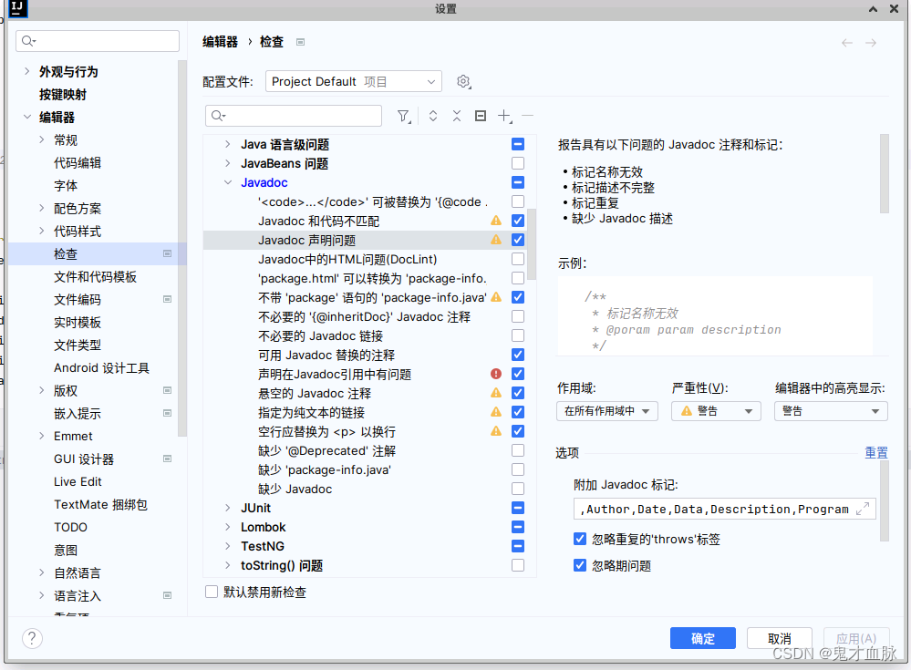Click the 确定 button
The image size is (911, 670).
tap(703, 639)
